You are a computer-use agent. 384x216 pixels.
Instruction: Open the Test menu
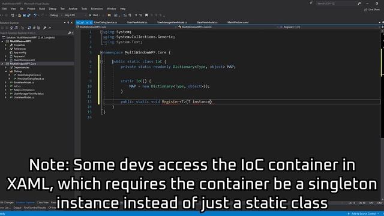point(62,8)
